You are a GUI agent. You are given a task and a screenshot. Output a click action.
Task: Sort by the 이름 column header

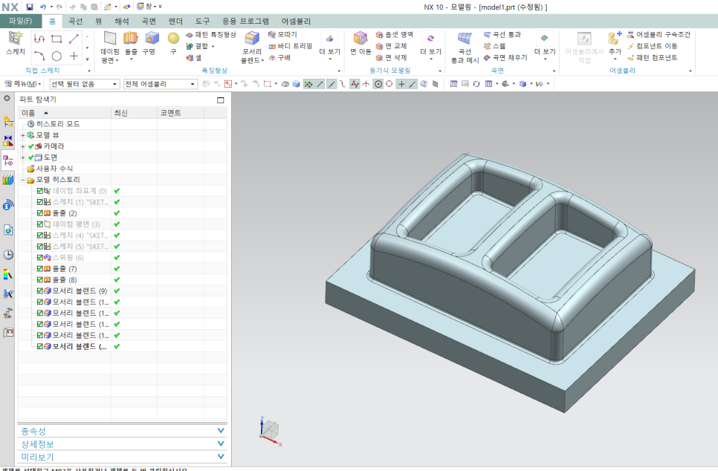tap(64, 113)
